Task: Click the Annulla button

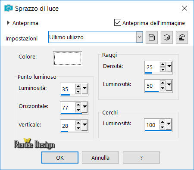Action: 100,158
